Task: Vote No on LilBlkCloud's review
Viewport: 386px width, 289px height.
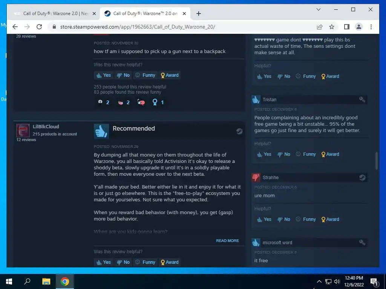Action: pyautogui.click(x=123, y=262)
